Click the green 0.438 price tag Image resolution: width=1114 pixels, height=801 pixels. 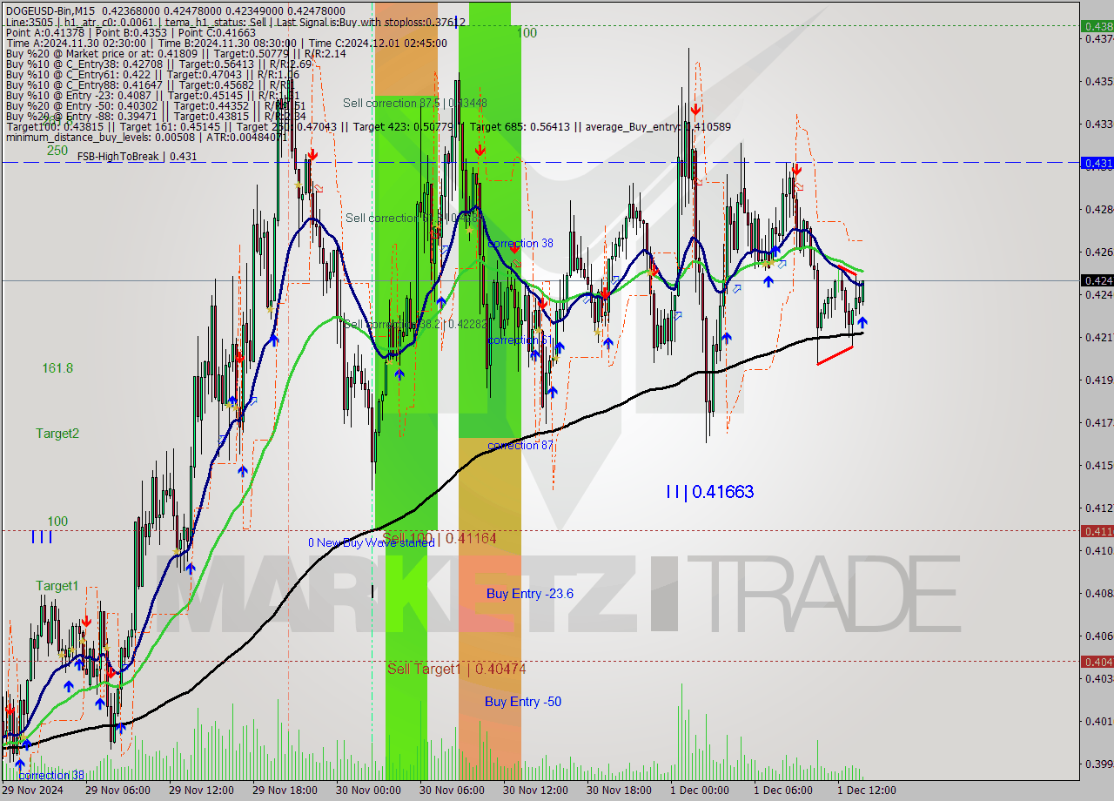(1097, 26)
